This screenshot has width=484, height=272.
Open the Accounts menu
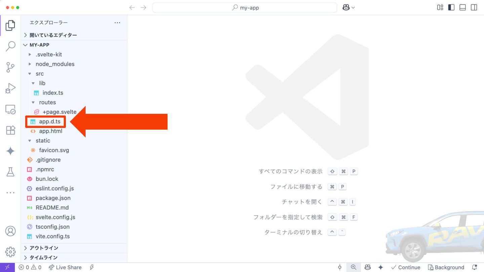(x=10, y=231)
